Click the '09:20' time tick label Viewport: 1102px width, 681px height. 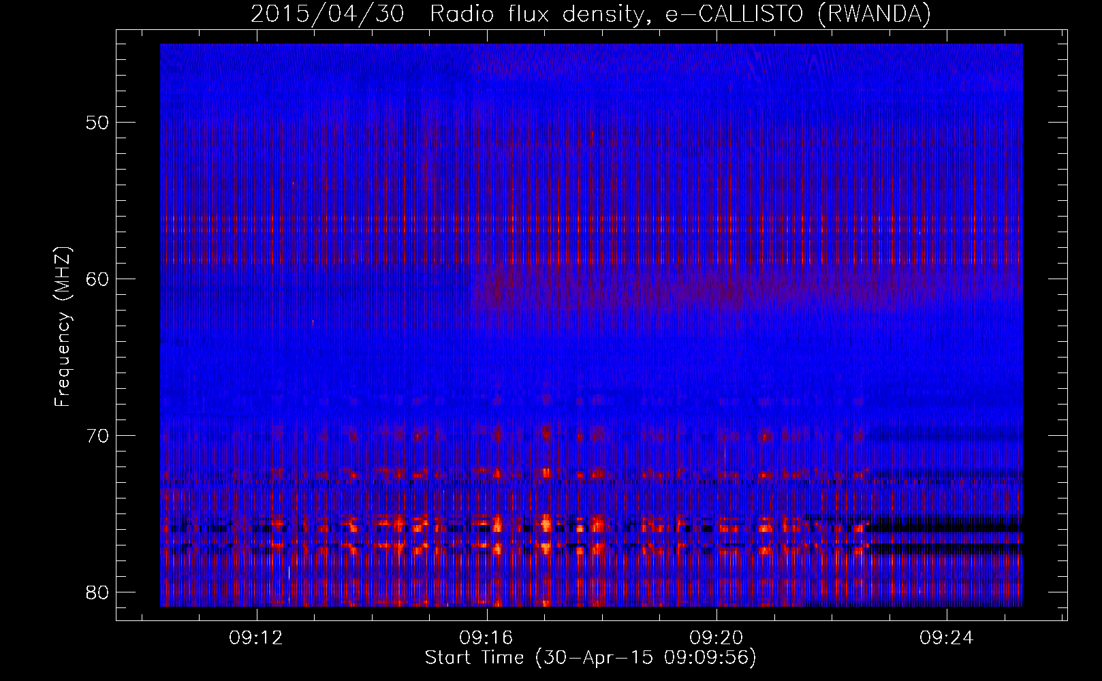click(x=717, y=638)
